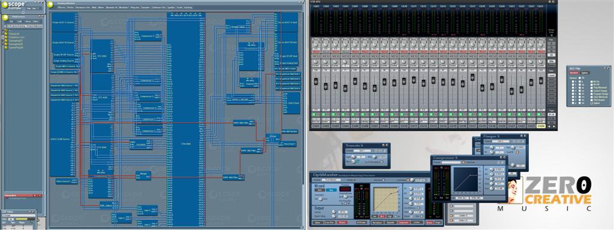Screen dimensions: 614x230
Task: Click the Level button in the STM mixer
Action: pyautogui.click(x=552, y=75)
